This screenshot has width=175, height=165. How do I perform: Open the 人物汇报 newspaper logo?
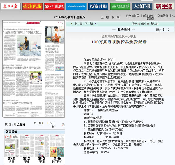tap(142, 6)
